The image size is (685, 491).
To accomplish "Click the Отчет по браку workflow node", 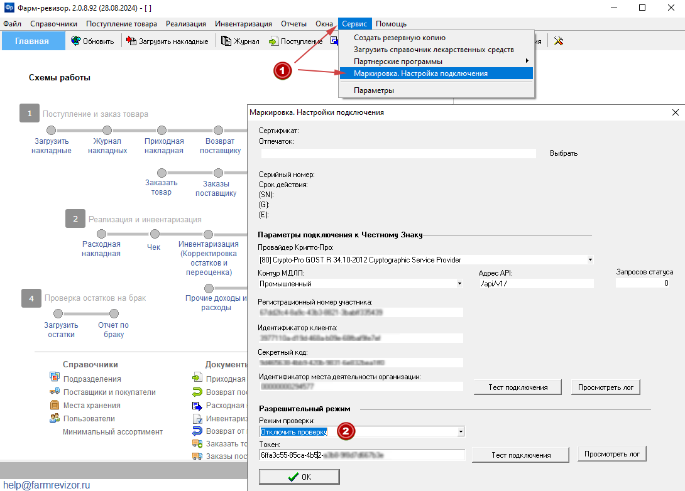I will 114,313.
